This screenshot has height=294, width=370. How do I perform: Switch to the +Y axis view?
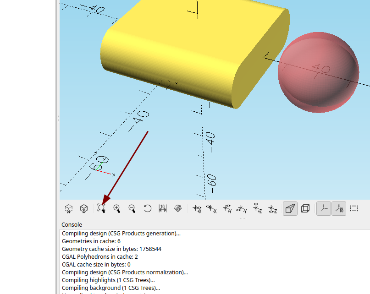(x=227, y=209)
